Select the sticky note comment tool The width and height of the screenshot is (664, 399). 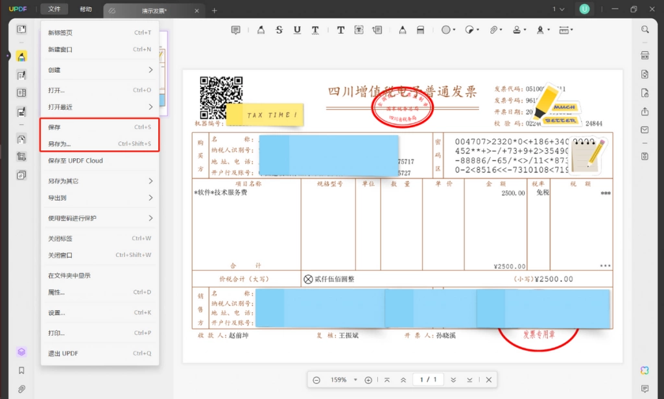236,30
